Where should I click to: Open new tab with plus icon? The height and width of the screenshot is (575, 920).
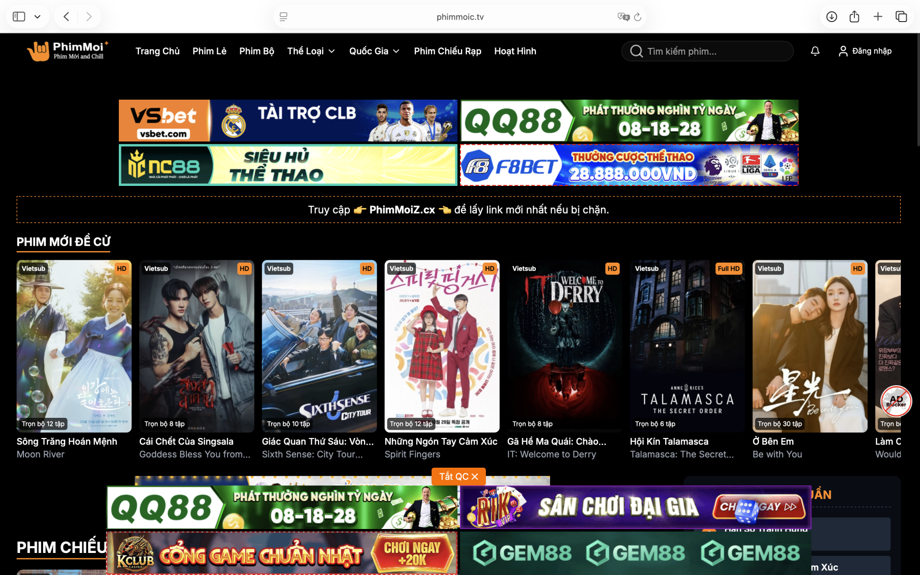coord(878,17)
